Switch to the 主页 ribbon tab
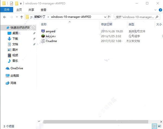 pos(19,10)
